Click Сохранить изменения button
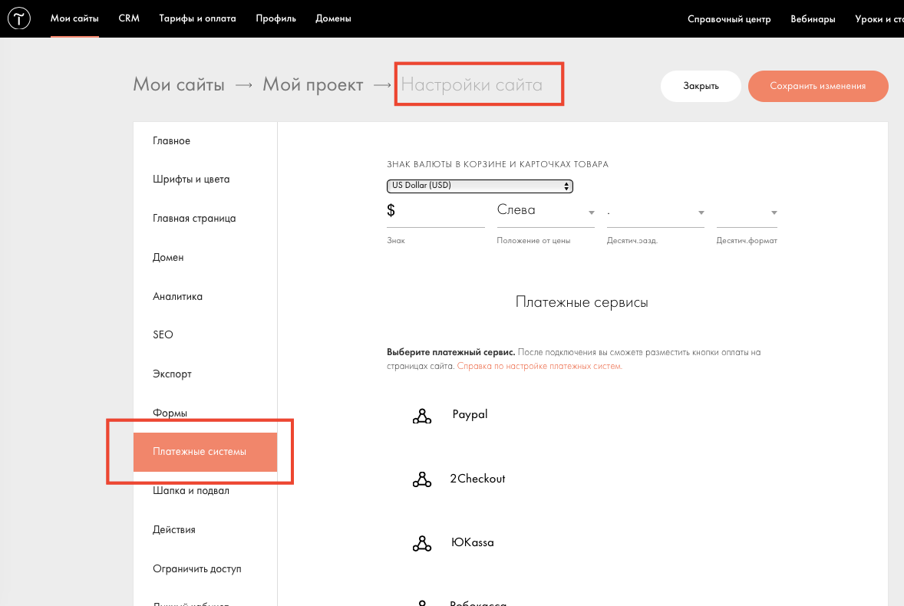 818,86
